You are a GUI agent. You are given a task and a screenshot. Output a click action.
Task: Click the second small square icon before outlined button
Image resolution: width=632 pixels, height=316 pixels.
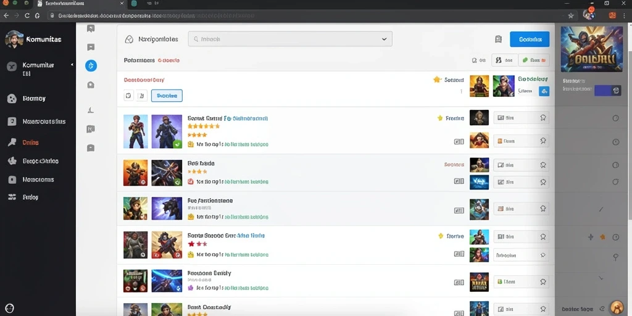141,96
